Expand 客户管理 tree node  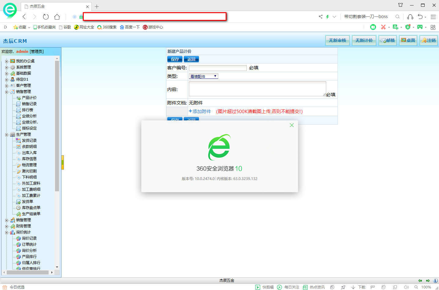(x=6, y=86)
